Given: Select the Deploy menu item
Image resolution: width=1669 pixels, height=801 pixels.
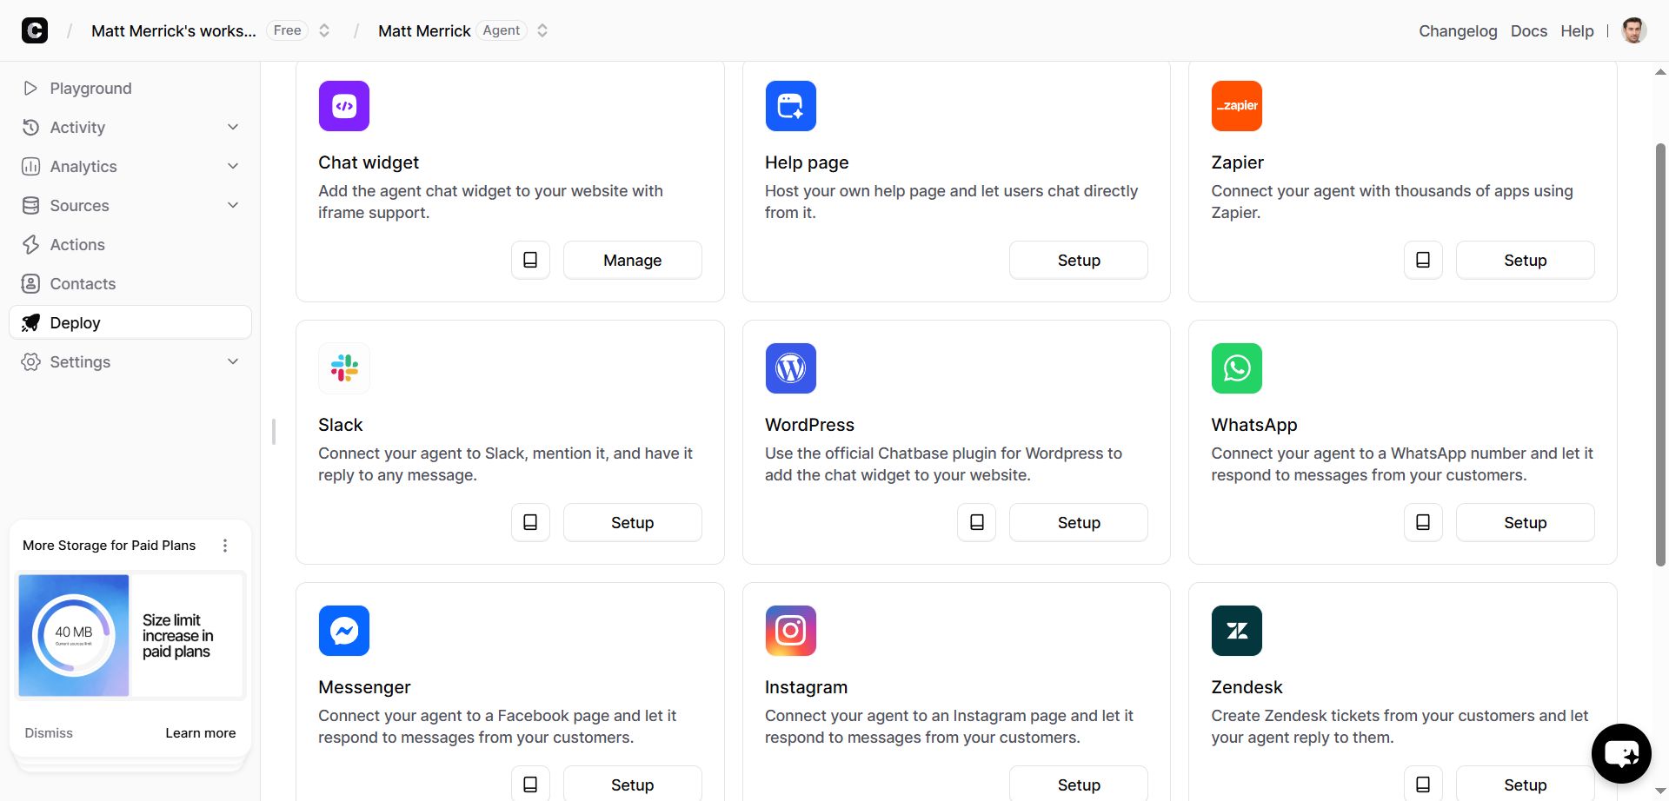Looking at the screenshot, I should (130, 322).
